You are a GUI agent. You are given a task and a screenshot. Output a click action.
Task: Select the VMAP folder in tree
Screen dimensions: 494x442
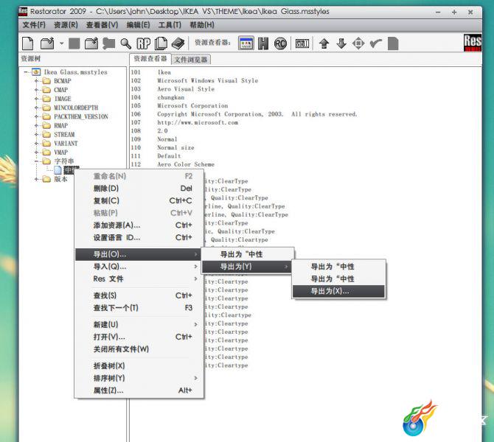[60, 152]
